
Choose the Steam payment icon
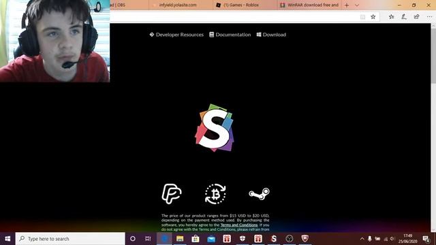tap(259, 193)
